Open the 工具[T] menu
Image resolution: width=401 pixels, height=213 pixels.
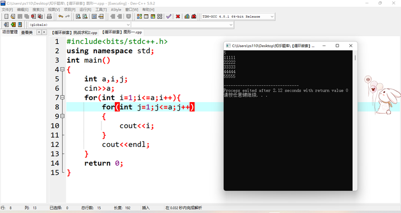101,9
